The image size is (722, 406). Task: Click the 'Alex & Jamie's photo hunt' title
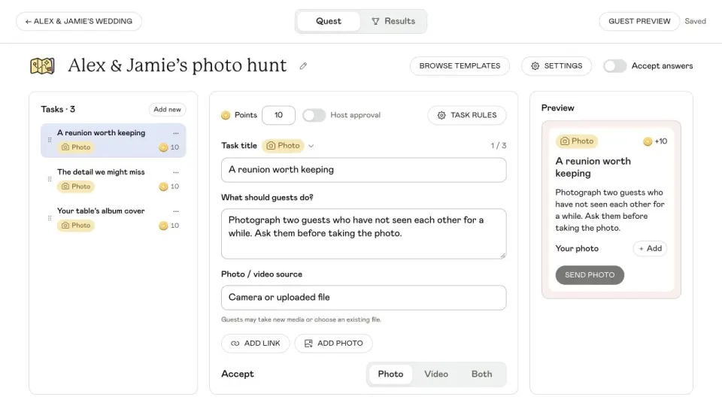click(177, 65)
